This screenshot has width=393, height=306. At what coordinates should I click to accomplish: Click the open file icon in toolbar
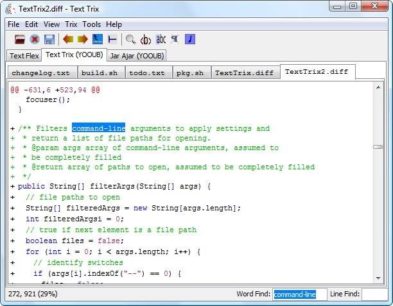point(19,39)
